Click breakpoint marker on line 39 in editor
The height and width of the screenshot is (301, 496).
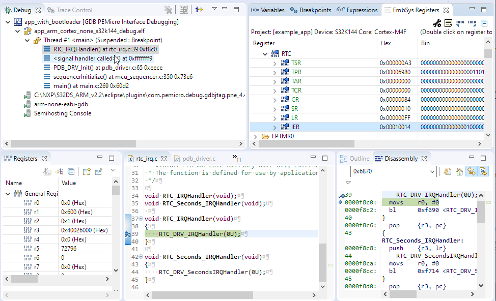tap(128, 234)
